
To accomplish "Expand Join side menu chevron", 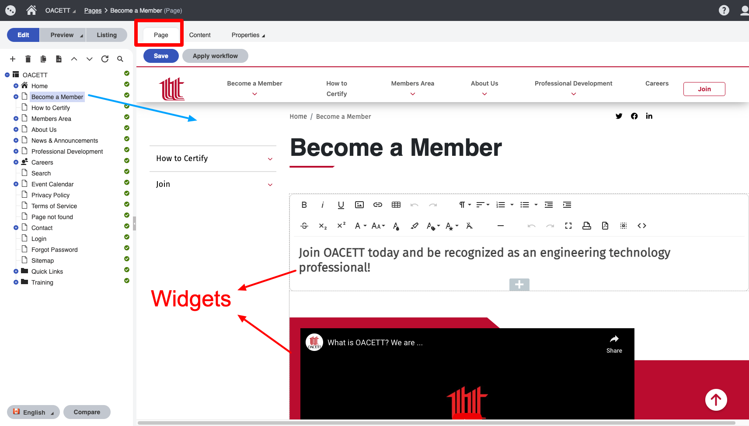I will [270, 185].
